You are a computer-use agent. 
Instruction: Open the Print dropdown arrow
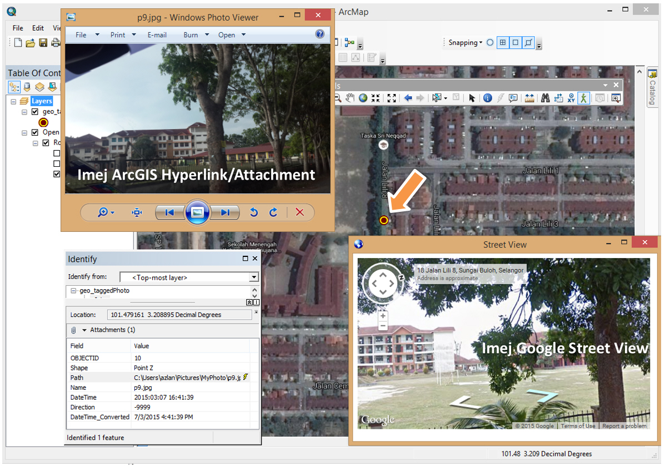(x=134, y=35)
